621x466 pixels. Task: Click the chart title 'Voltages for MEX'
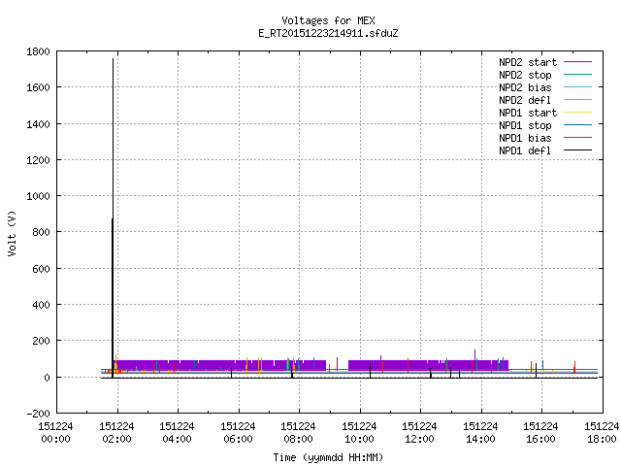click(328, 20)
